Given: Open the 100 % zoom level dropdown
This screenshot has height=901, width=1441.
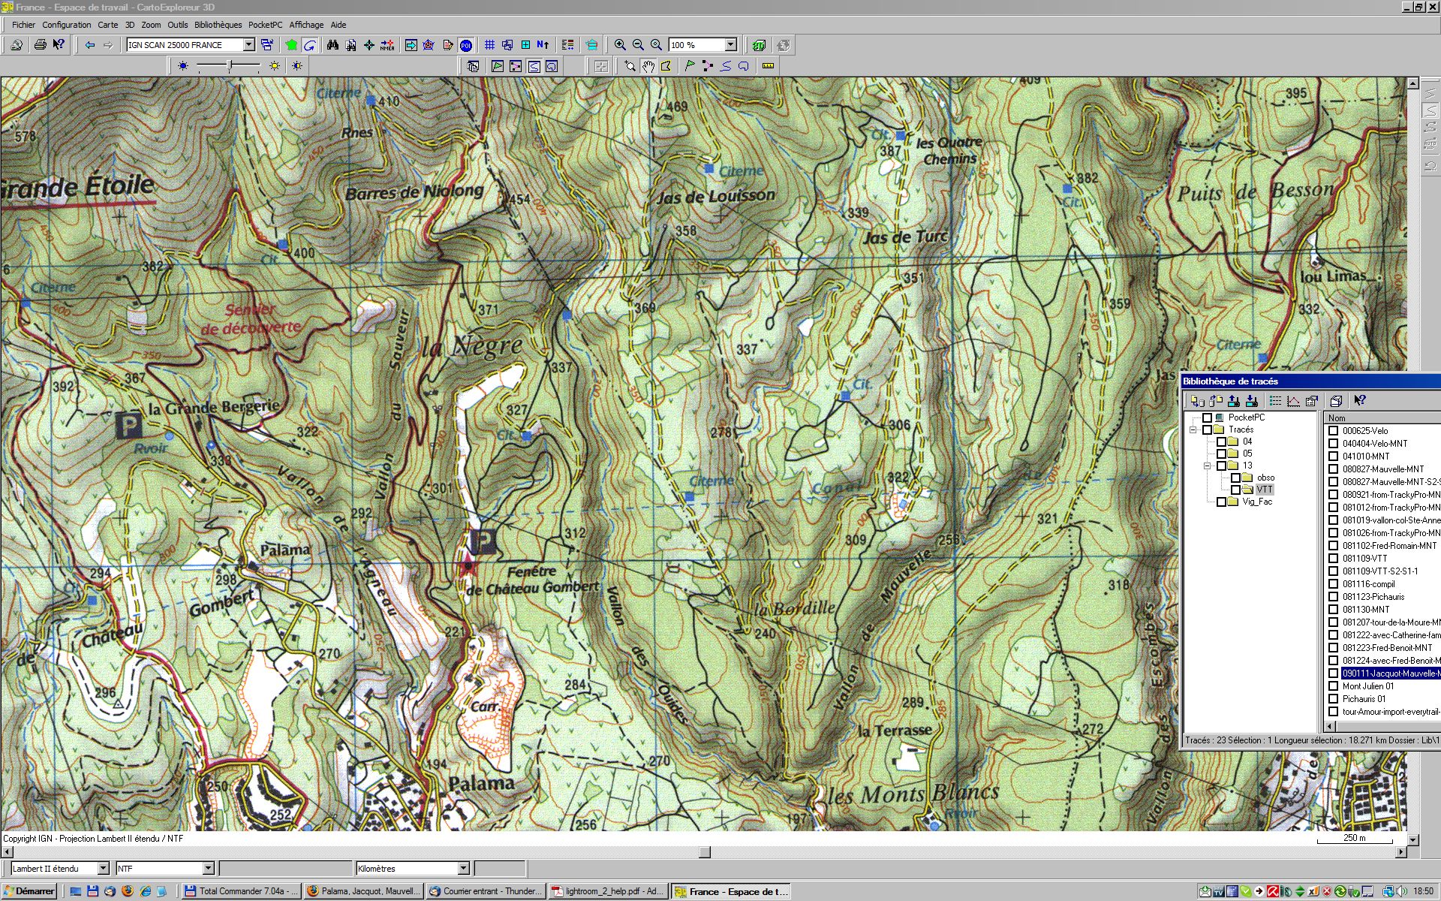Looking at the screenshot, I should tap(730, 45).
